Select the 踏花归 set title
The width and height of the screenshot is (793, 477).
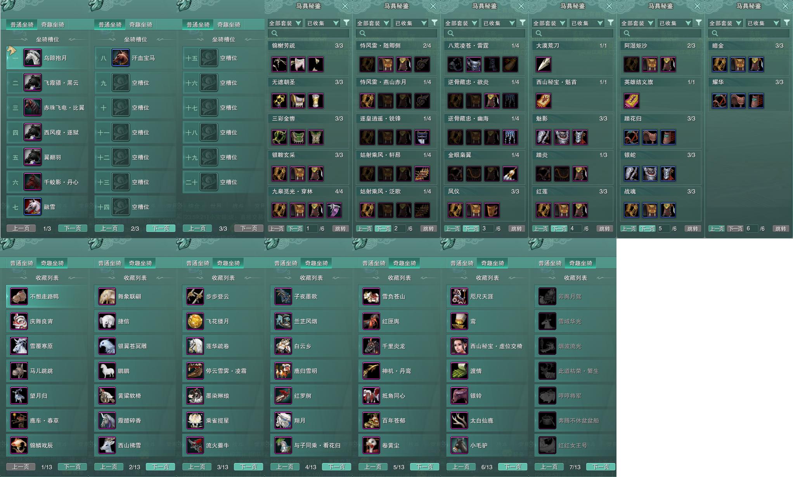coord(633,119)
